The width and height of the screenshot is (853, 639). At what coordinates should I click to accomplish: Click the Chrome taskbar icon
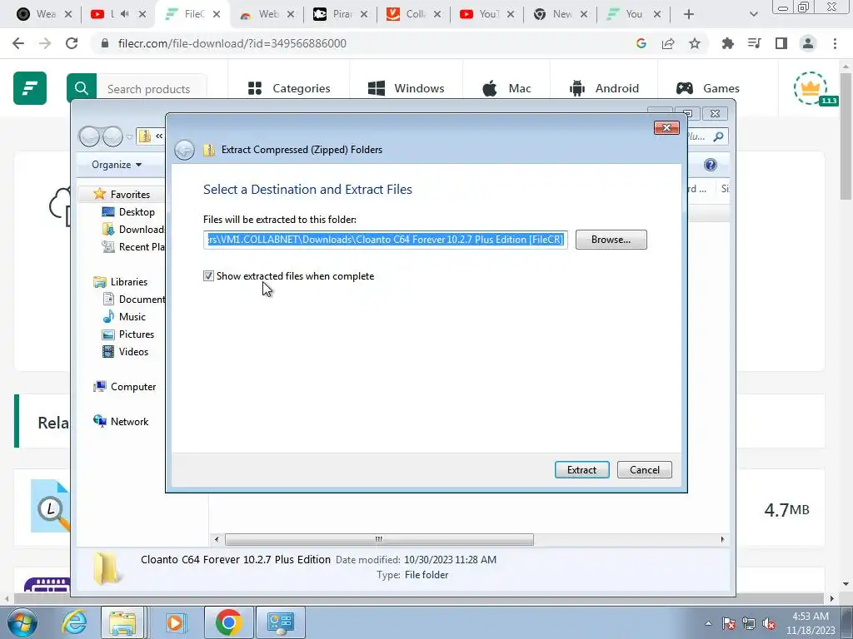[x=228, y=622]
